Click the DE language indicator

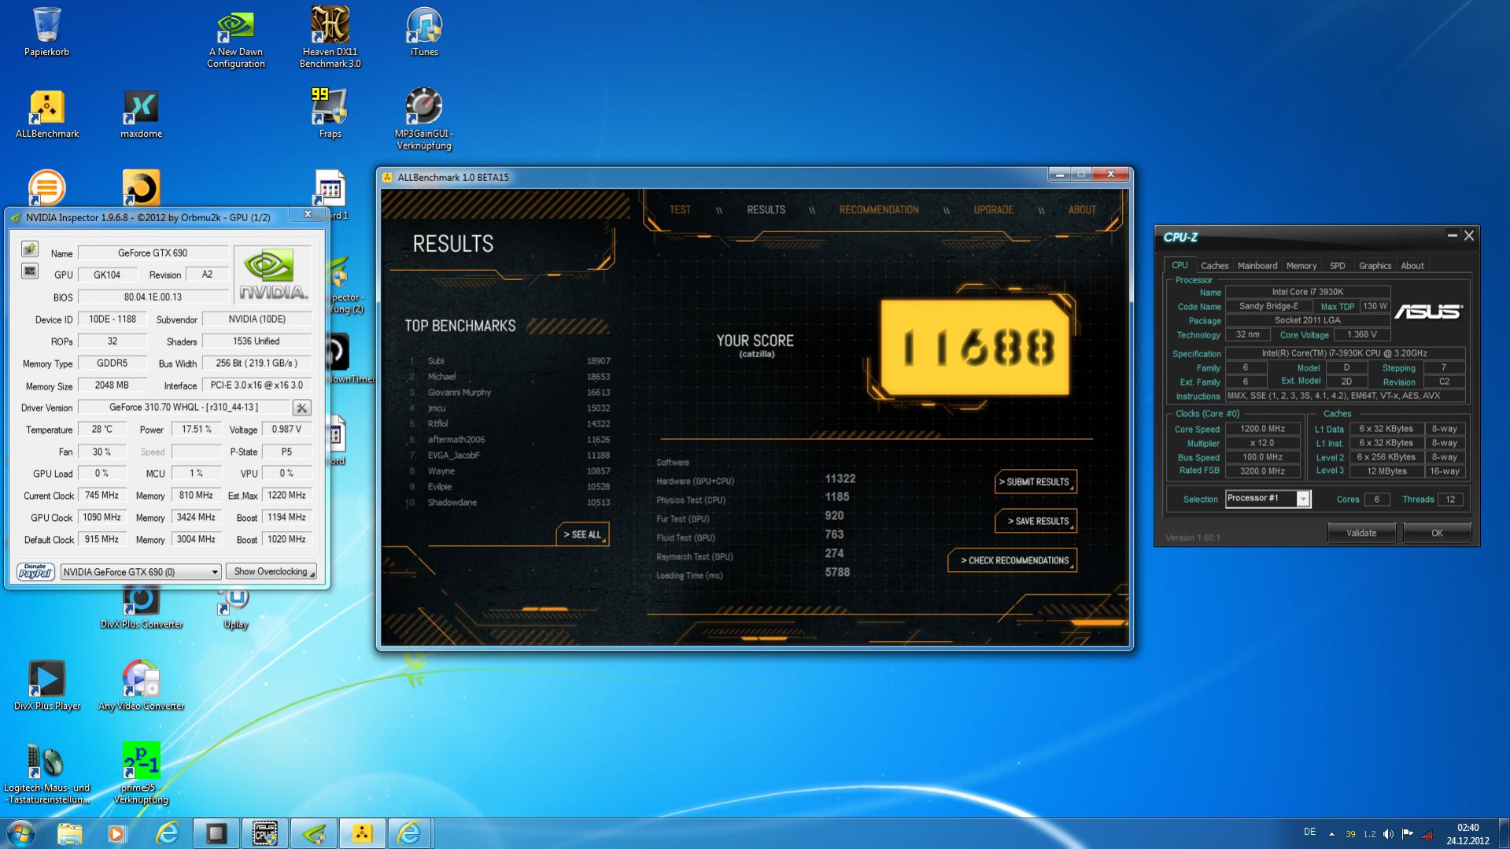pyautogui.click(x=1309, y=832)
